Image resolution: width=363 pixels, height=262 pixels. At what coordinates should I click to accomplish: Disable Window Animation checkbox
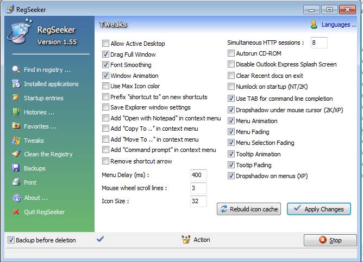(x=105, y=75)
